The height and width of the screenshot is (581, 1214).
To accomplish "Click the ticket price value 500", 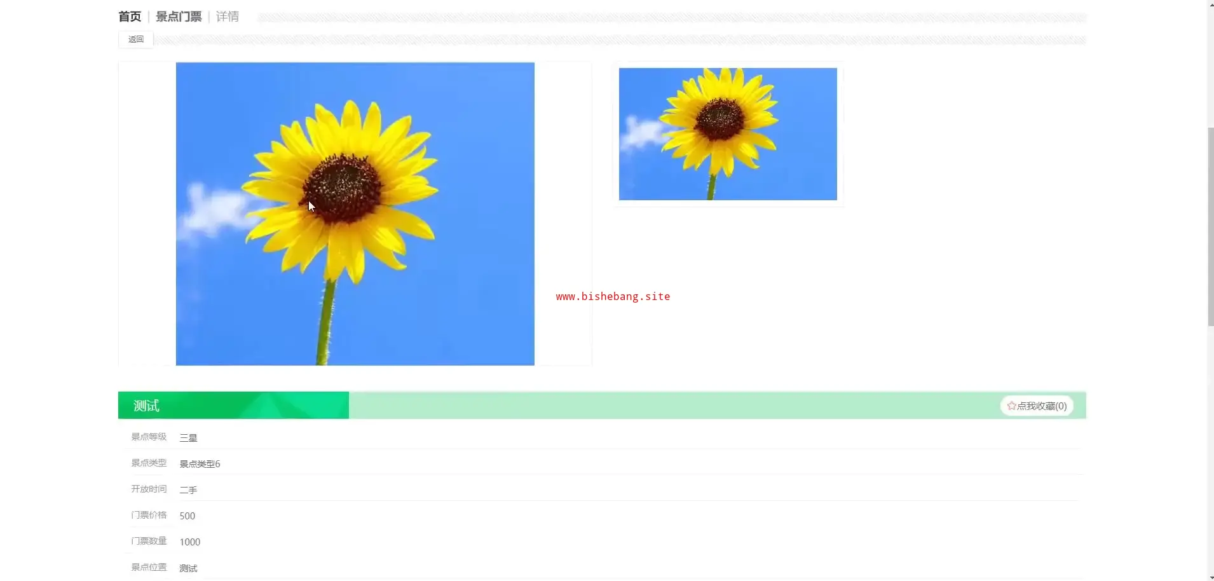I will point(187,516).
